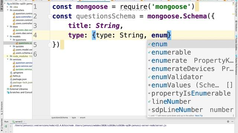Choose enumerateDevices suggestion
Screen dimensions: 238x133
coord(191,69)
